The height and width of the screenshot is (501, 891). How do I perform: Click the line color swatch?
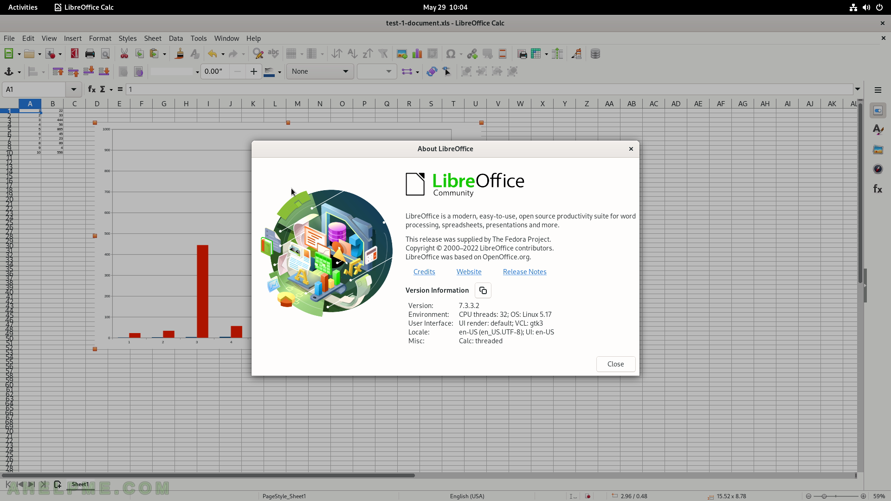coord(269,72)
